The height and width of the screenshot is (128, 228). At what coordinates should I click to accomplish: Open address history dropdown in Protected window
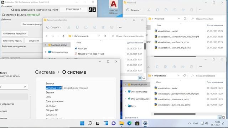click(179, 18)
